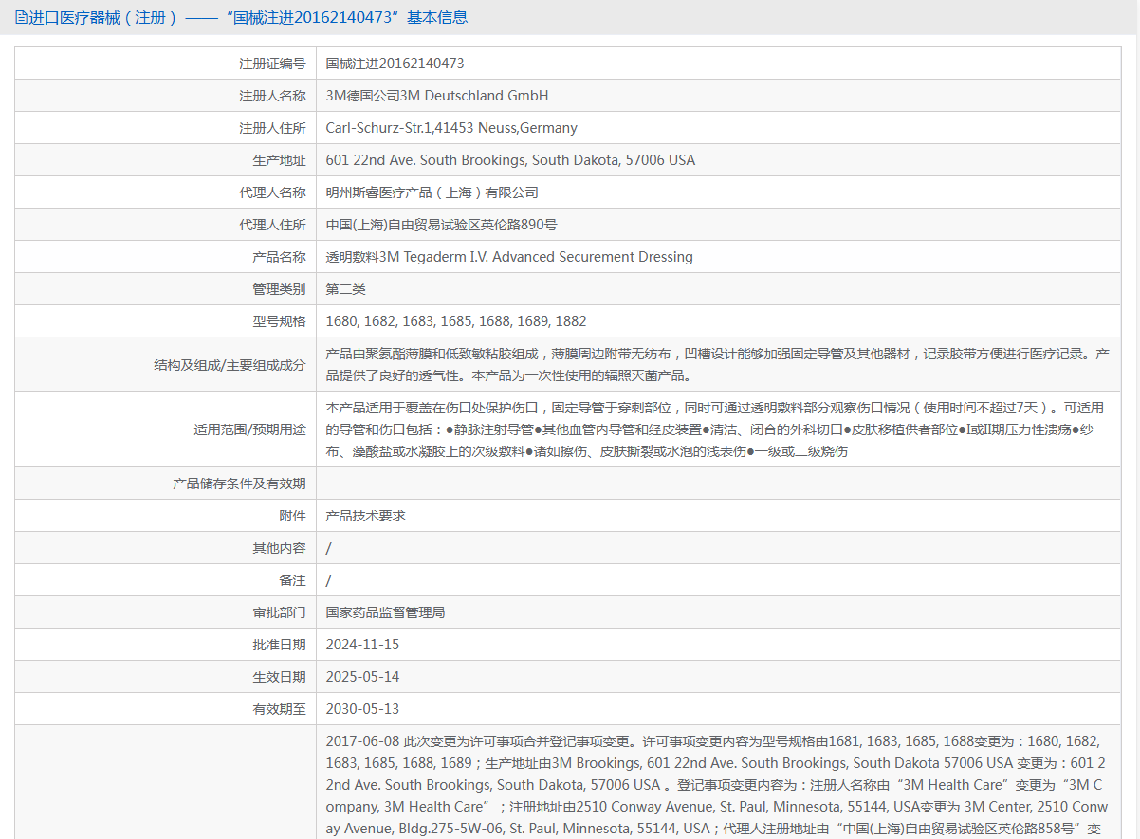The height and width of the screenshot is (839, 1140).
Task: Click the 有效期至 label
Action: [x=279, y=709]
